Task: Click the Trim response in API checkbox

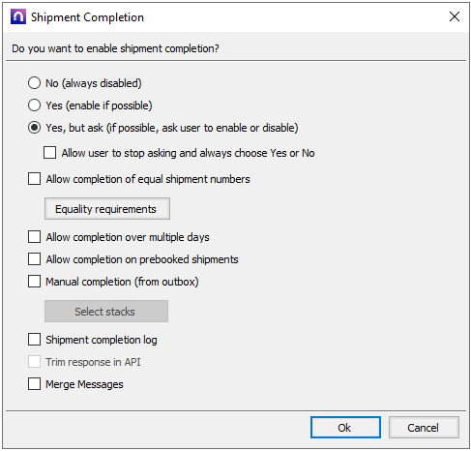Action: 34,362
